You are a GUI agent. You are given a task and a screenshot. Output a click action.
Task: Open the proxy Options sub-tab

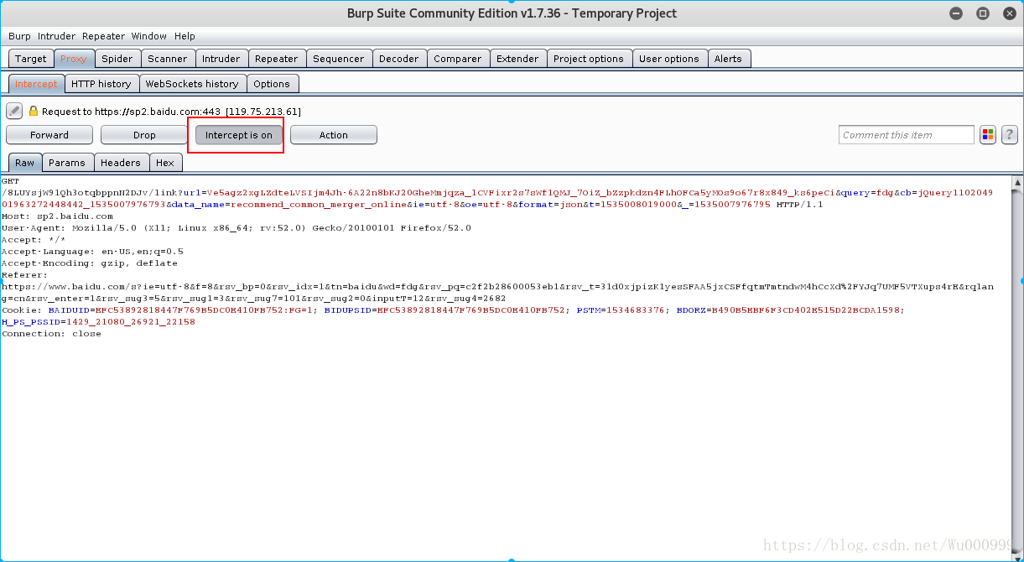coord(272,84)
